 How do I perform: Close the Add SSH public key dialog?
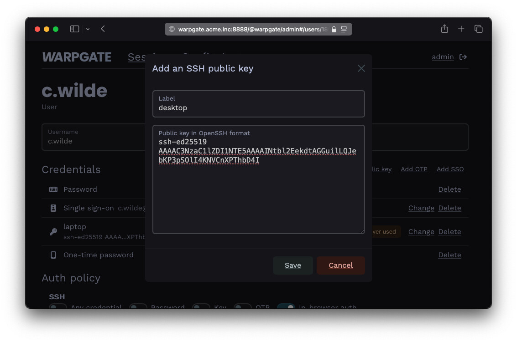[361, 68]
